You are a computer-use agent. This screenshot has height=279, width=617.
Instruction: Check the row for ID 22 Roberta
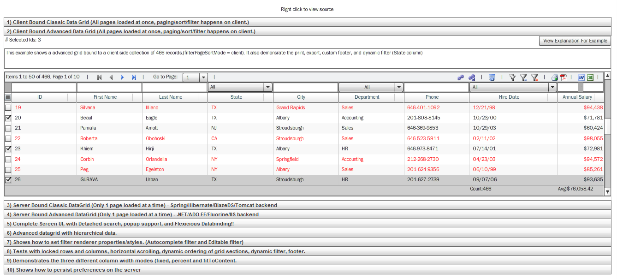pyautogui.click(x=8, y=138)
